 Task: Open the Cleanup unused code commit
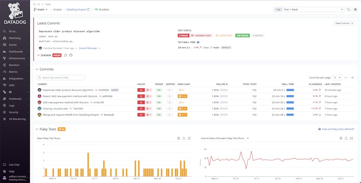coord(55,108)
